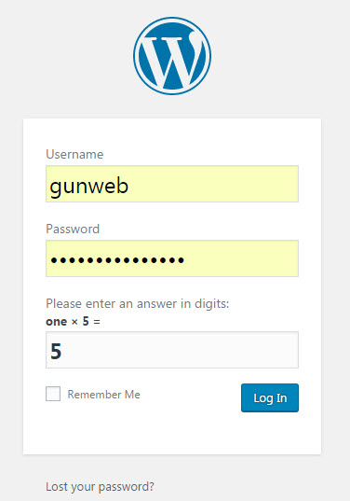Place cursor on the 'gunweb' username text
This screenshot has height=501, width=350.
coord(89,186)
